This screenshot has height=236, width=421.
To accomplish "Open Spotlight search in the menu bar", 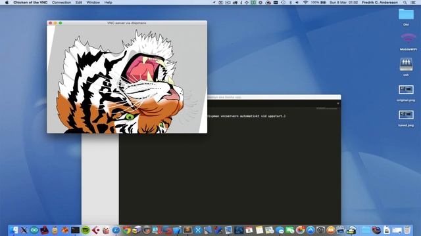I will coord(405,3).
